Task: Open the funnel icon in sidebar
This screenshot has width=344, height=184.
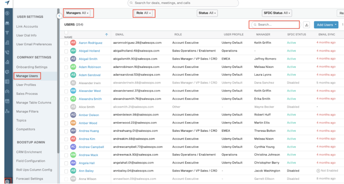Action: point(7,33)
